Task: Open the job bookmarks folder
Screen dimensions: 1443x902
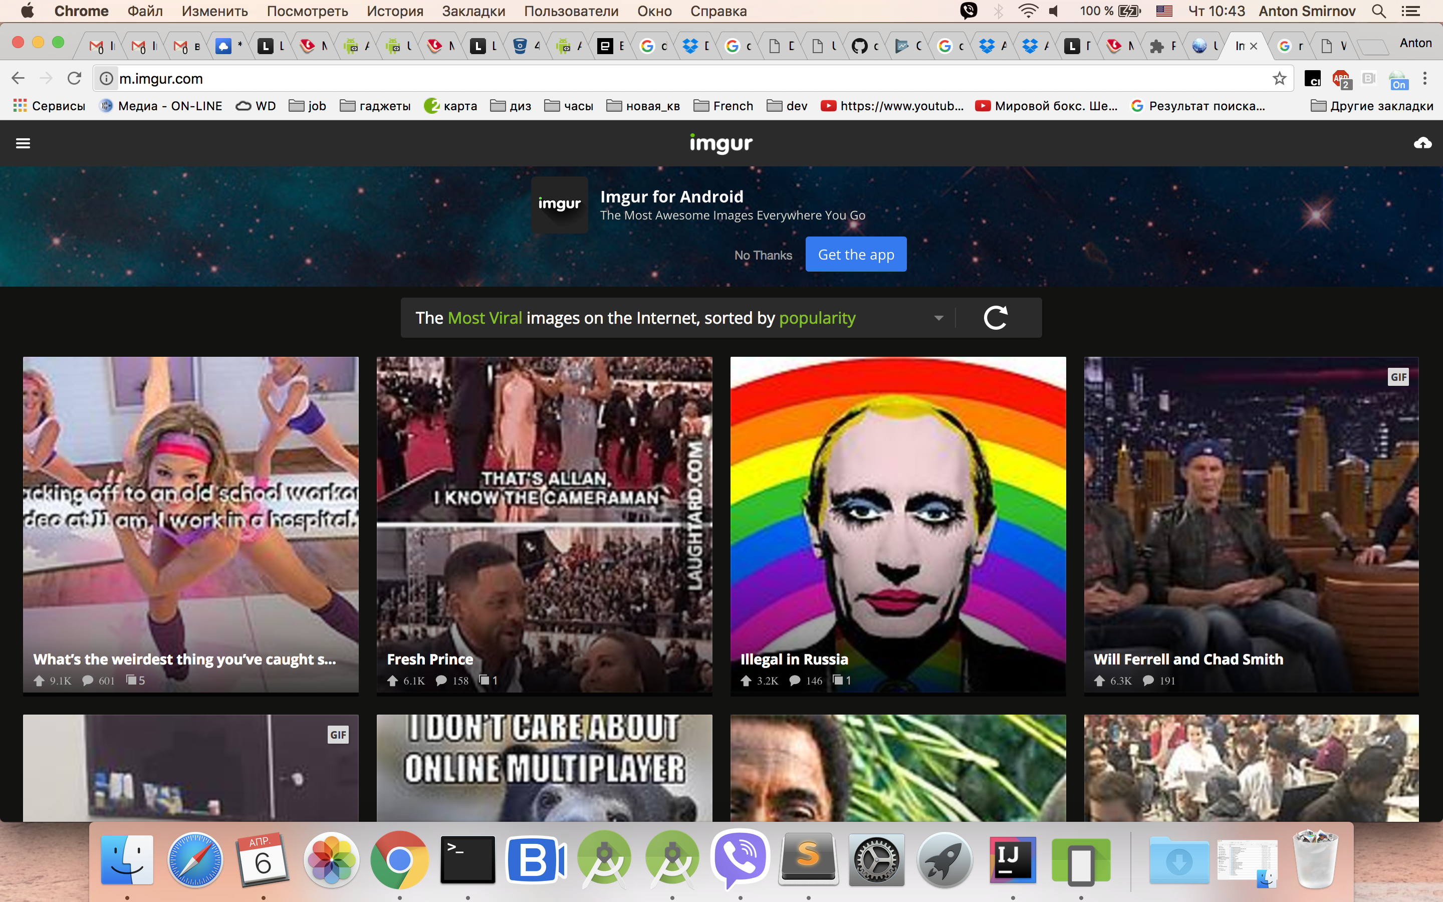Action: [307, 106]
